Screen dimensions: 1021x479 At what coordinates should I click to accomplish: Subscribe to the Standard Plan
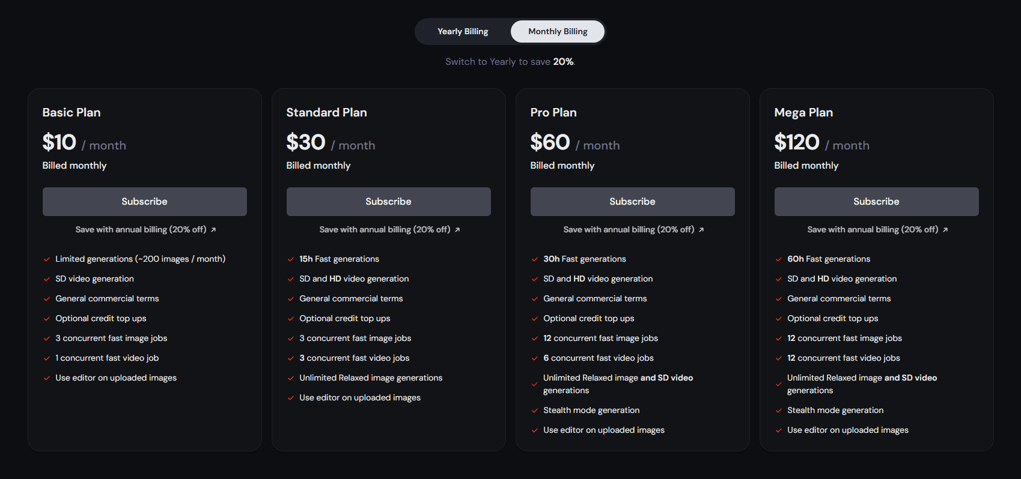(388, 202)
